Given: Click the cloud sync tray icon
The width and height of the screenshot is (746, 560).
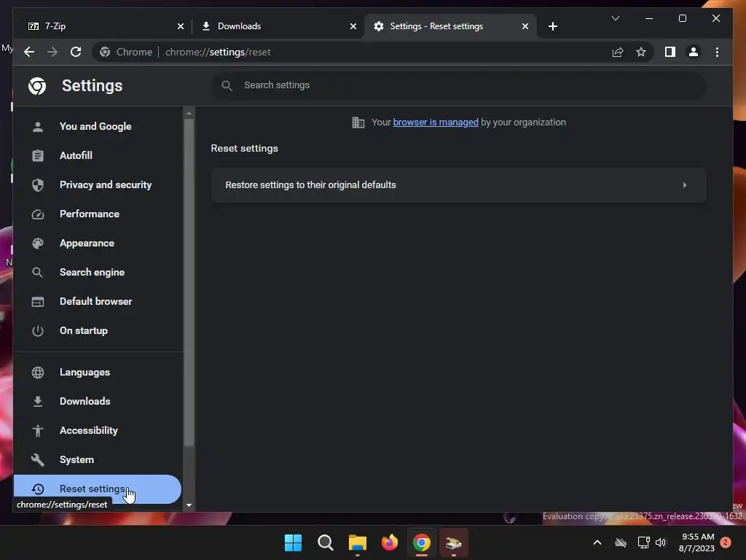Looking at the screenshot, I should pos(621,542).
